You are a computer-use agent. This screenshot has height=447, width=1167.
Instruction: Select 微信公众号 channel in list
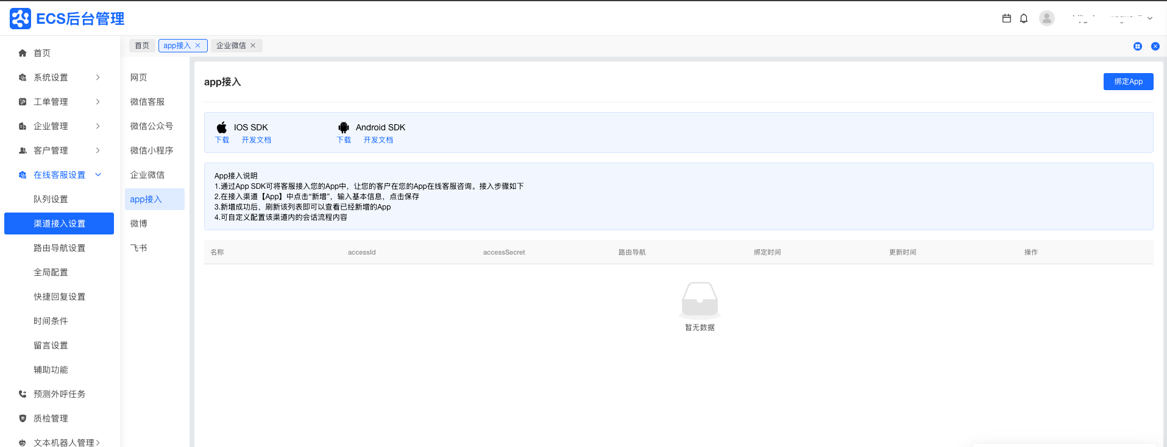[x=152, y=126]
